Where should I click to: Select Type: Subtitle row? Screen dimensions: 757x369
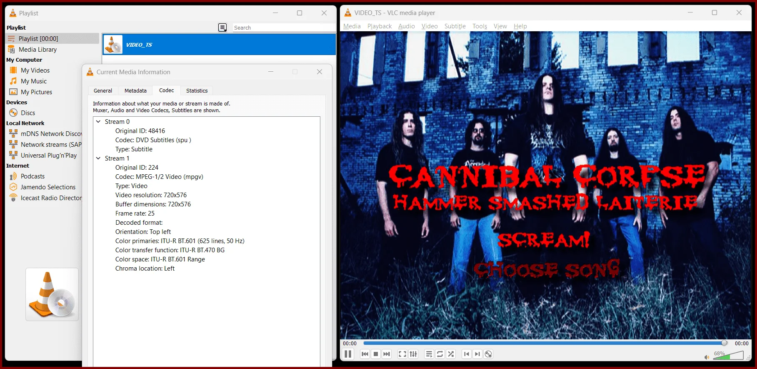point(134,149)
